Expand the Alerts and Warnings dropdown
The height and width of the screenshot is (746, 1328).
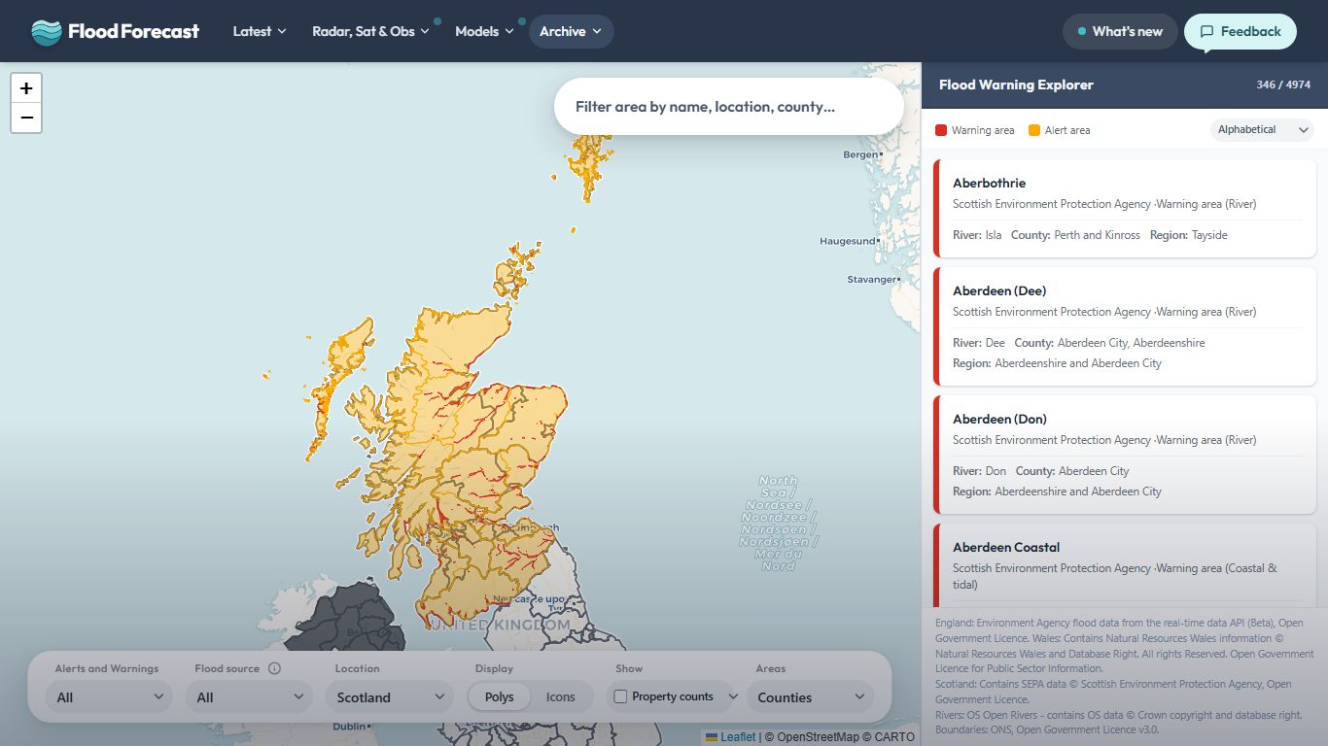pyautogui.click(x=109, y=697)
